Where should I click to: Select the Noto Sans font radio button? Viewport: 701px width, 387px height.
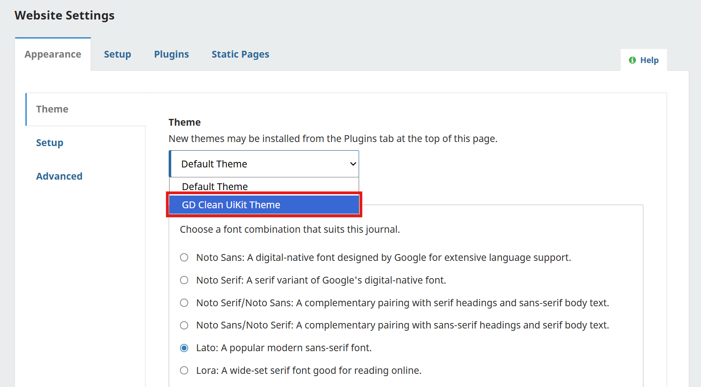[x=184, y=258]
